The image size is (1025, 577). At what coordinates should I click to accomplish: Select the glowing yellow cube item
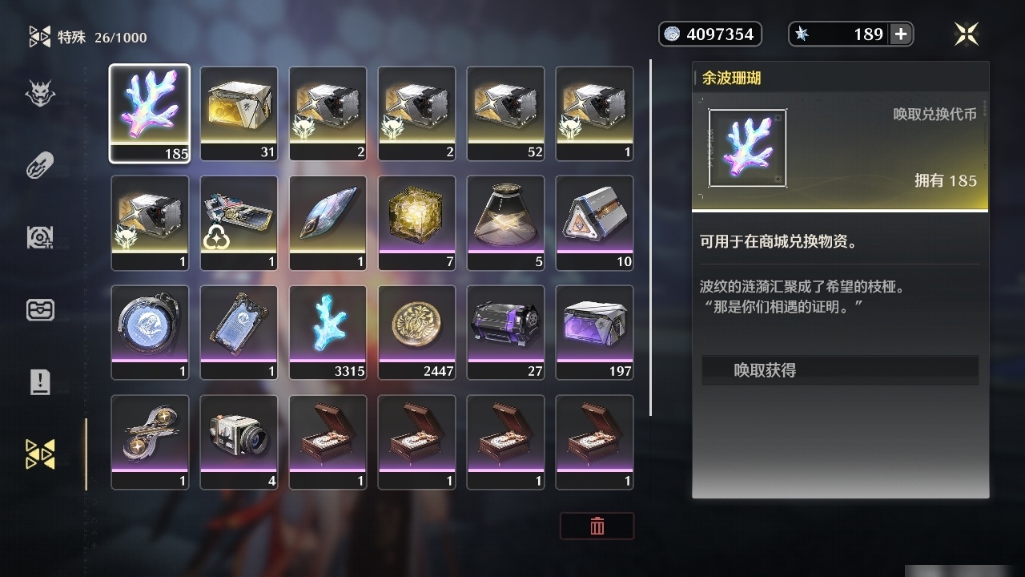tap(416, 223)
